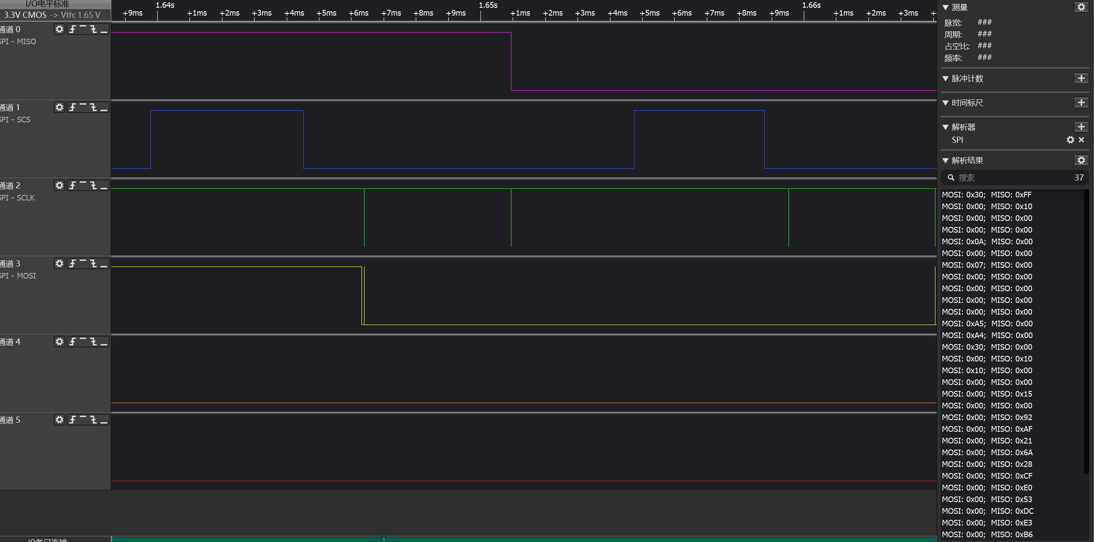Click the 1.65s marker on time ruler
The width and height of the screenshot is (1094, 542).
pos(488,5)
